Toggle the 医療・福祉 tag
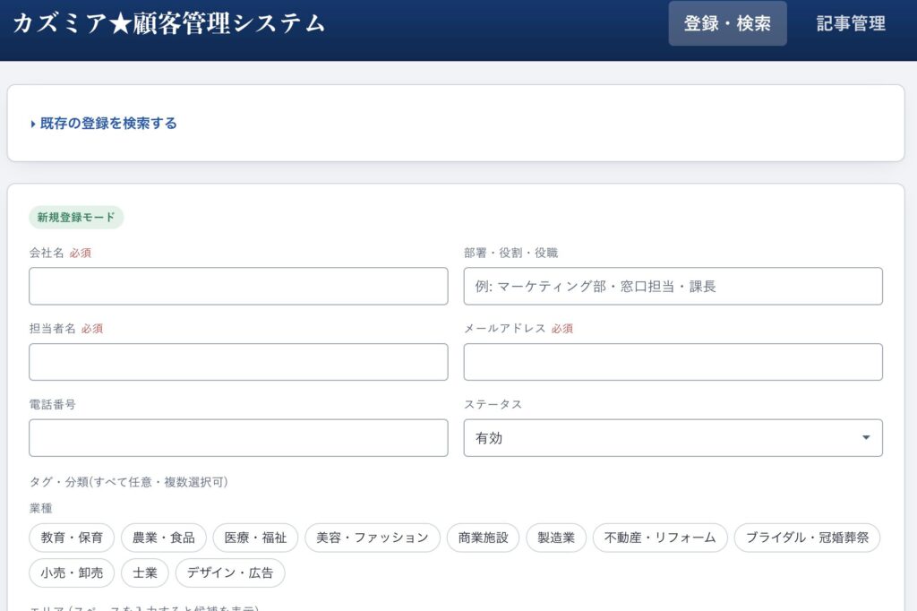Image resolution: width=917 pixels, height=611 pixels. coord(255,538)
